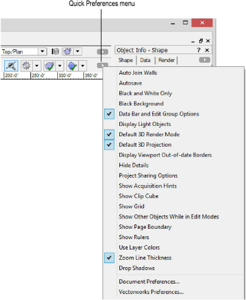Enable Show Page Boundary
Viewport: 246px width, 300px height.
coord(174,227)
